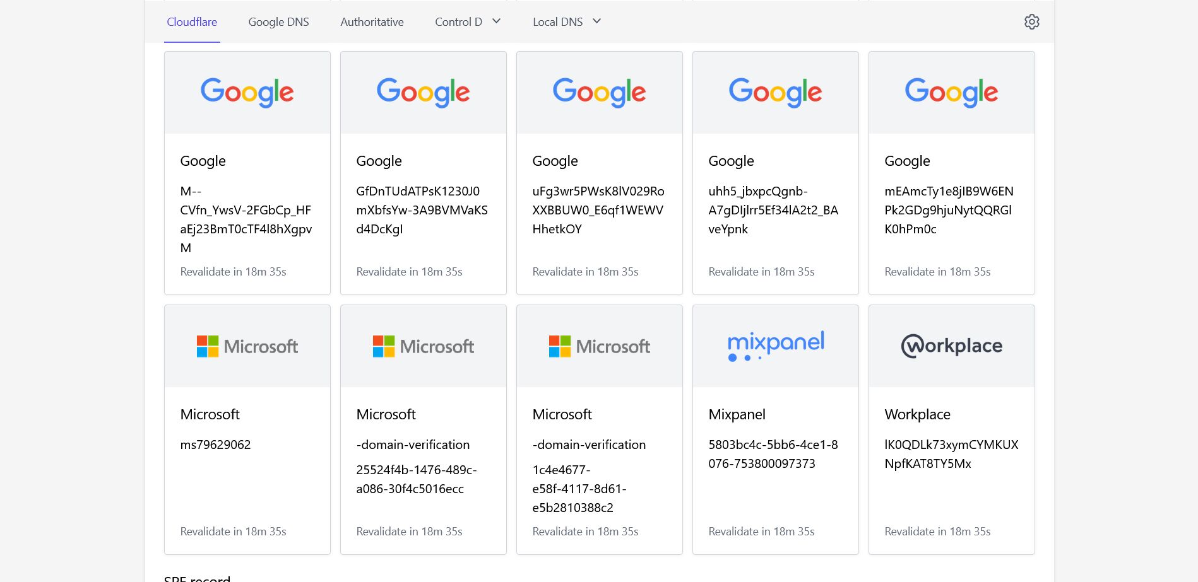Viewport: 1198px width, 582px height.
Task: Click Google logo on the M--CVfn_YwsV card
Action: [247, 93]
